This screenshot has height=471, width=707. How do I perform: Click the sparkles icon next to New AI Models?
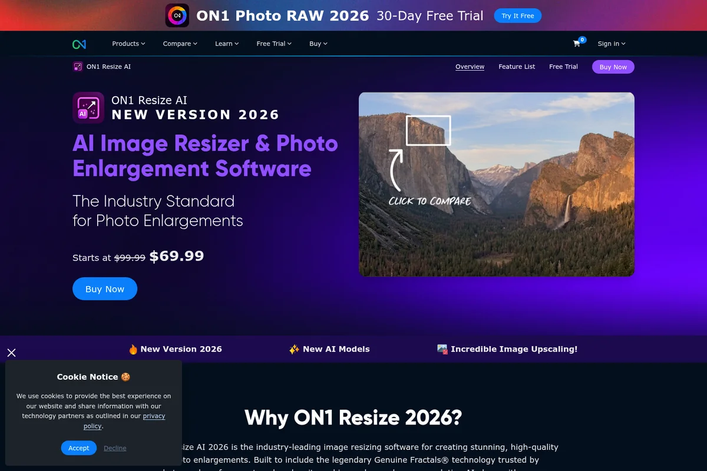(x=294, y=349)
